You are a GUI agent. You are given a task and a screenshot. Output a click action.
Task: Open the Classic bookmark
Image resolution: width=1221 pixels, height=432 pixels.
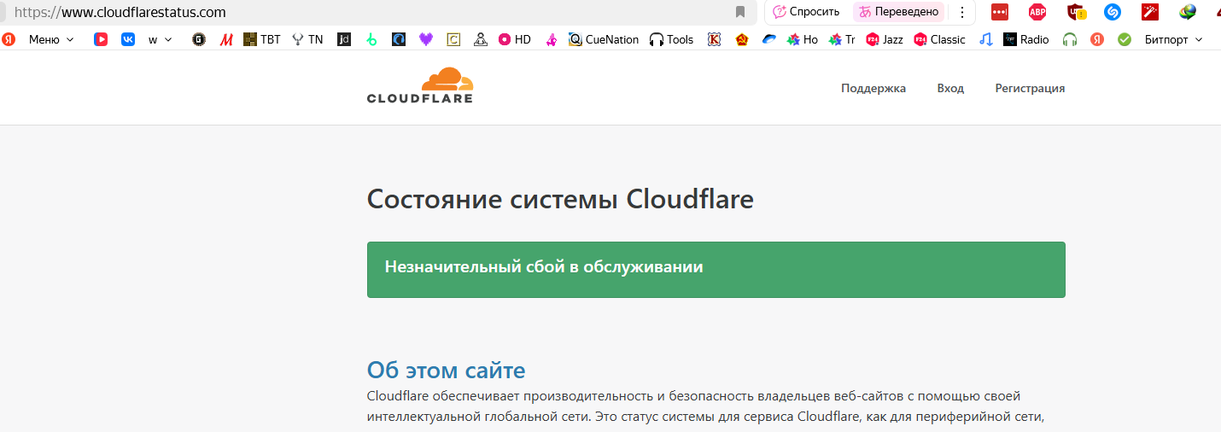tap(939, 39)
